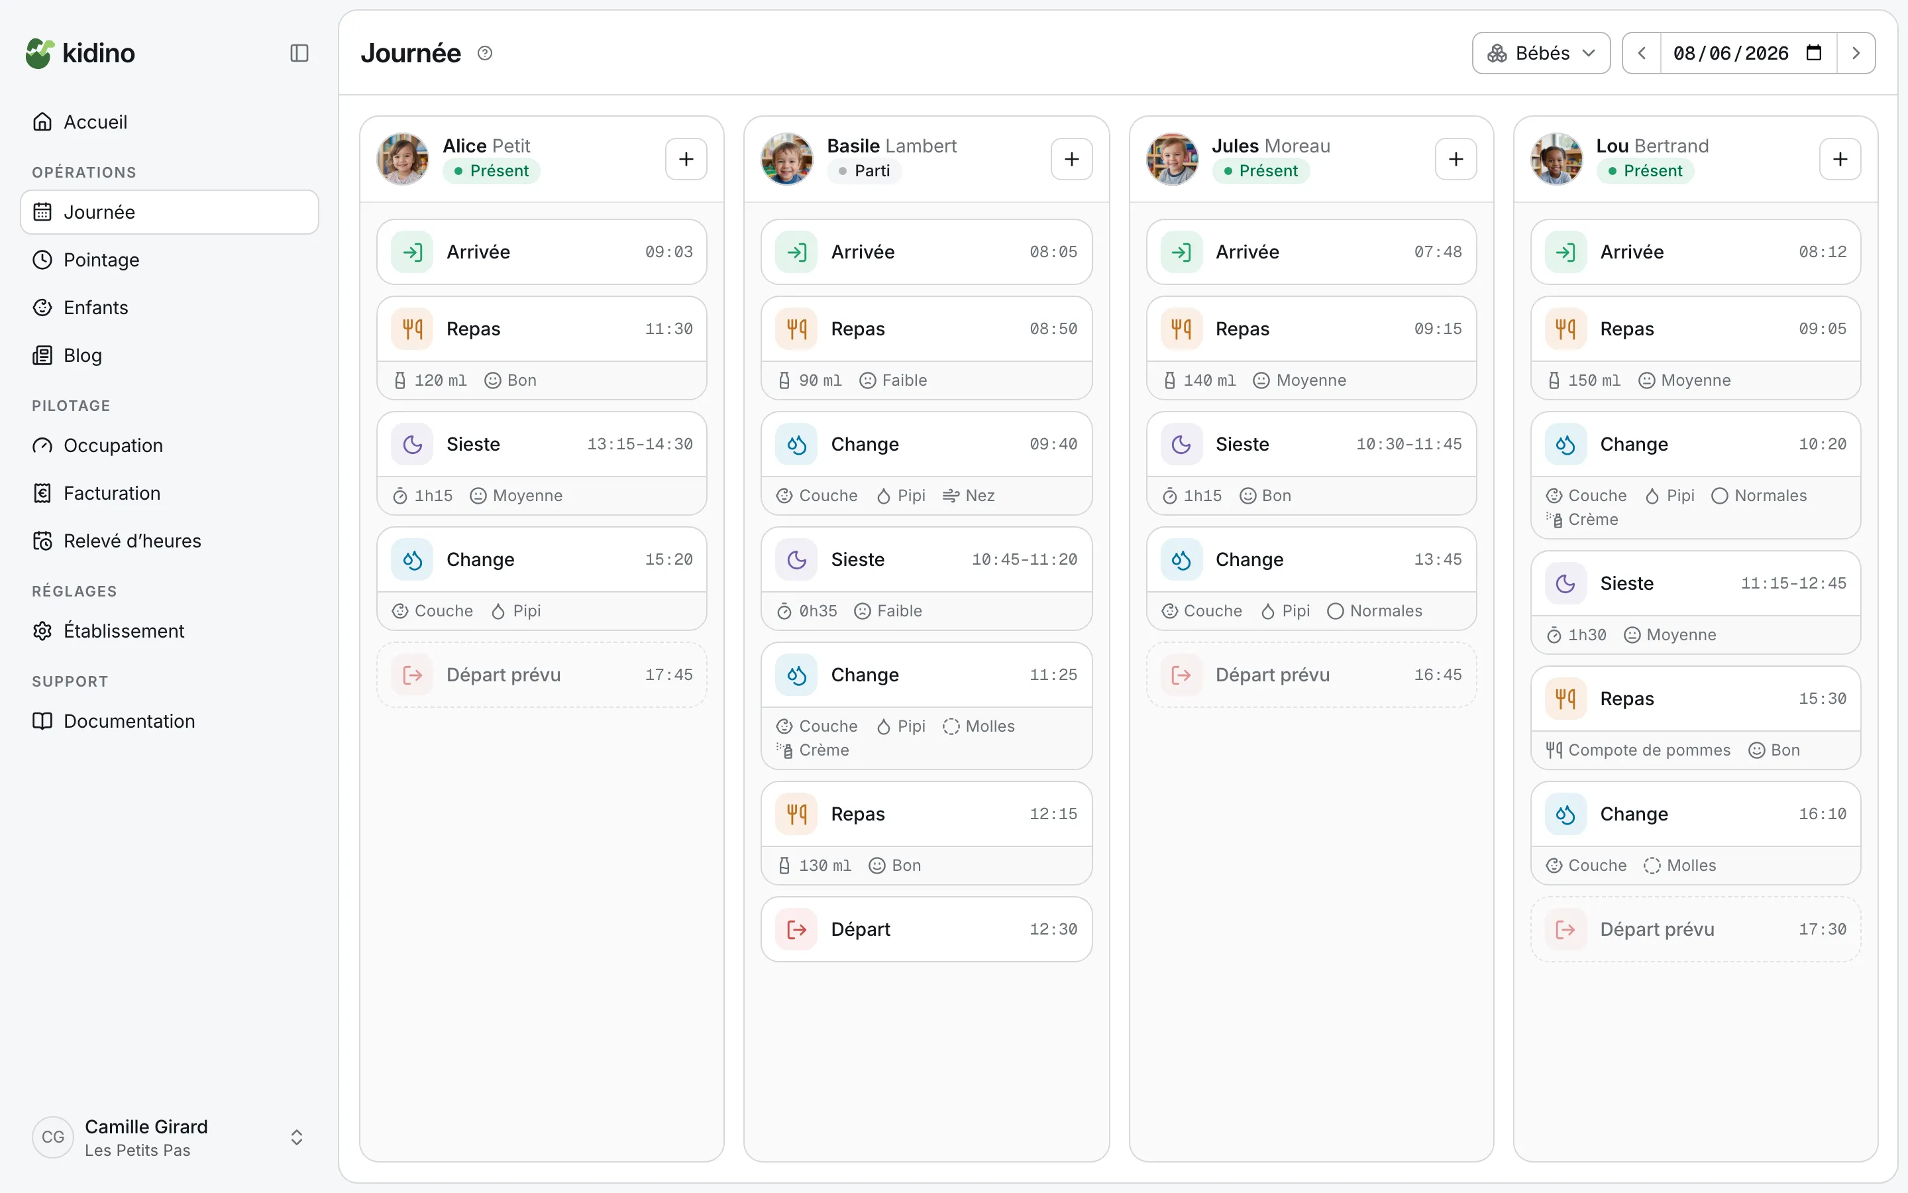Open Occupation under Pilotage

click(x=170, y=446)
